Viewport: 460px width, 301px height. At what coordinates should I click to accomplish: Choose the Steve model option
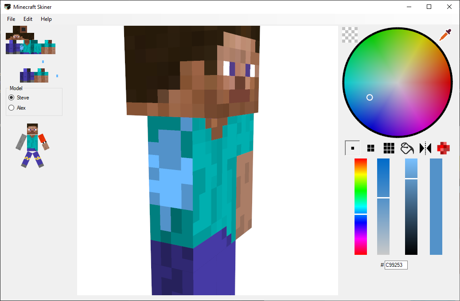pos(19,98)
